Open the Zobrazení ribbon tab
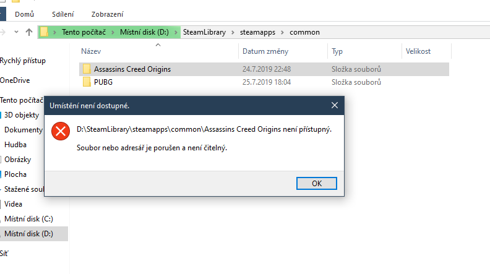Screen dimensions: 490x274 (x=107, y=14)
